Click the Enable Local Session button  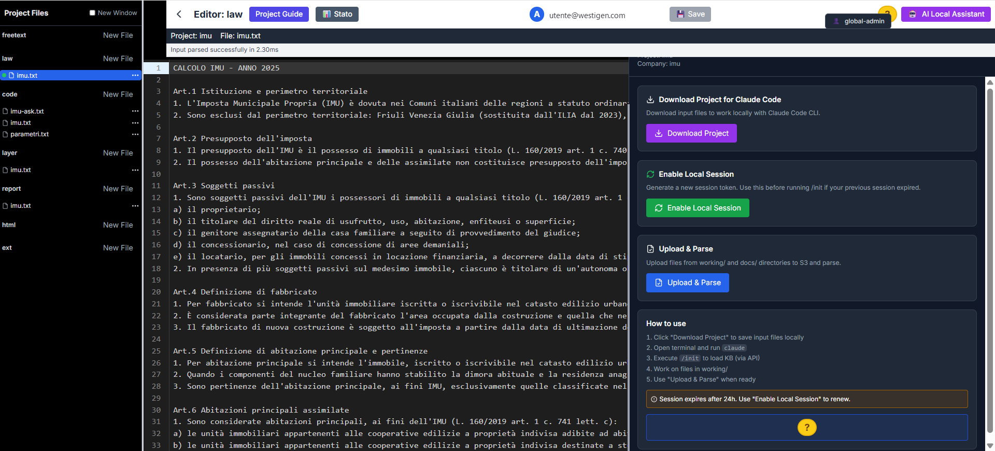click(x=698, y=208)
